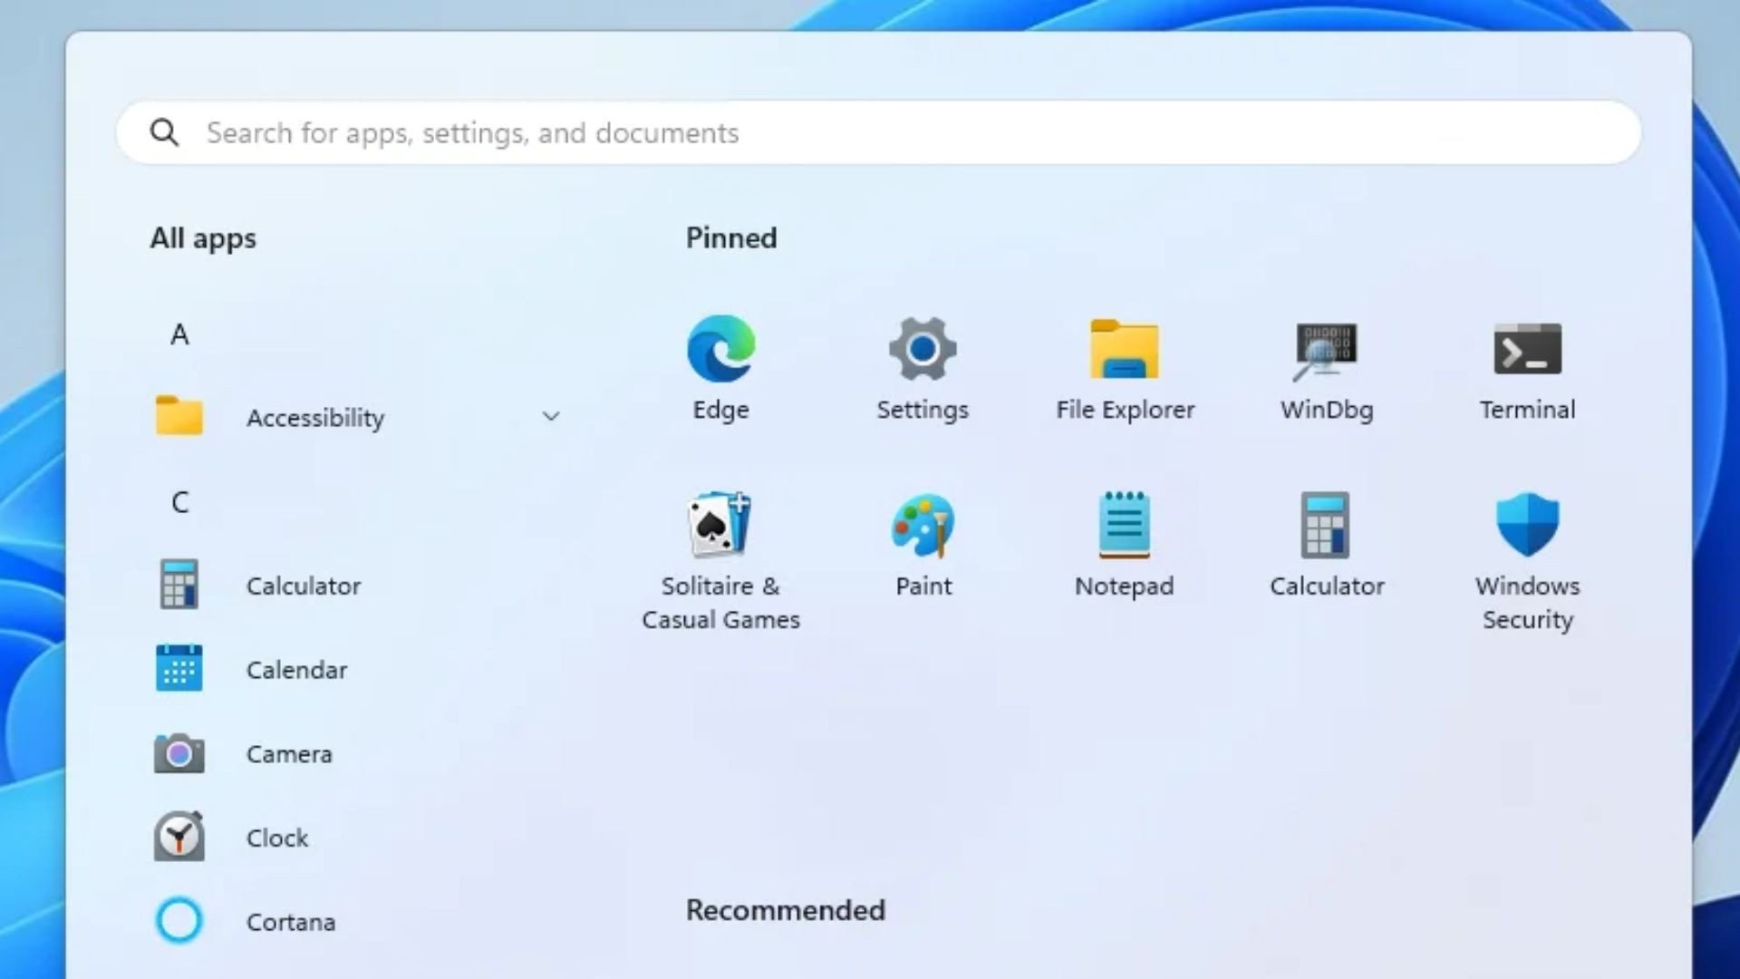Viewport: 1740px width, 979px height.
Task: Click the Recommended section heading
Action: [785, 910]
